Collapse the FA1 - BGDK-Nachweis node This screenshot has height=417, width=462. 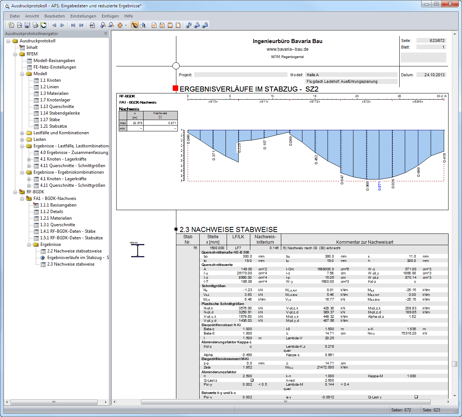pos(22,199)
